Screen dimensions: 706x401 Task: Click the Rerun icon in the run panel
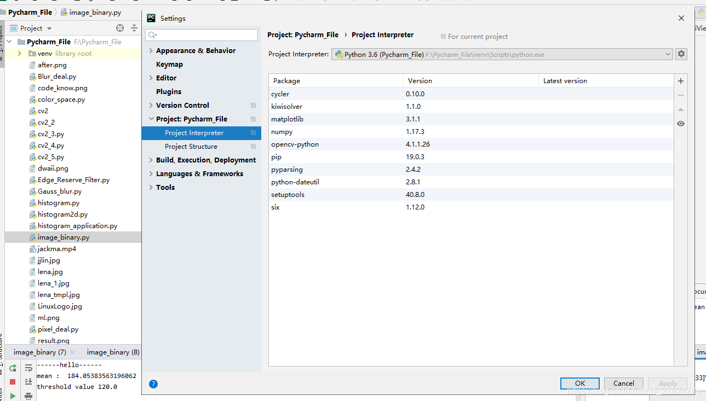pos(12,368)
